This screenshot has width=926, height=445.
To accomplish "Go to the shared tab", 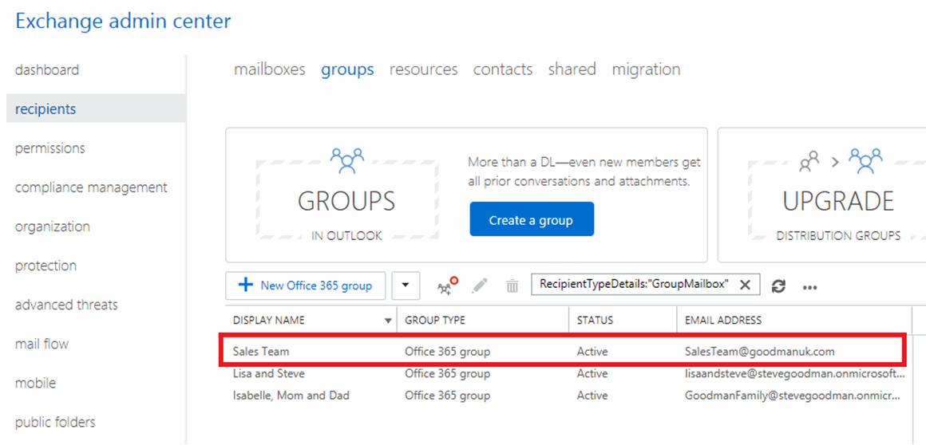I will (x=572, y=69).
